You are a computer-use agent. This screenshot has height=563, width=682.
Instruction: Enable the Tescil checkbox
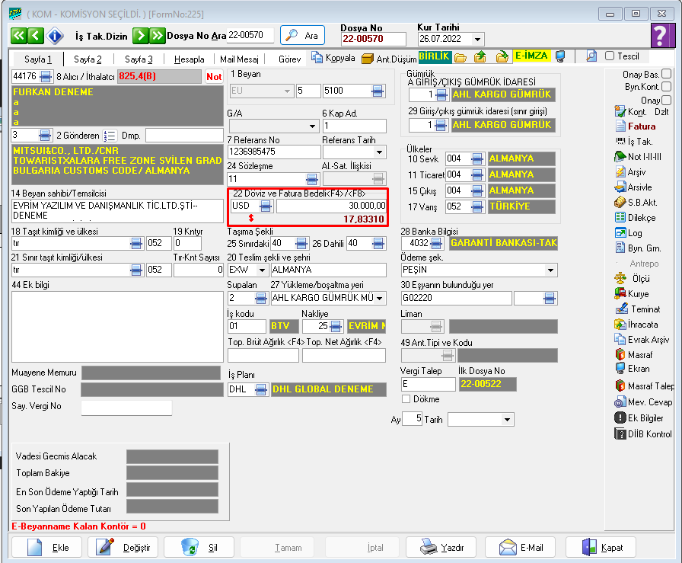609,56
